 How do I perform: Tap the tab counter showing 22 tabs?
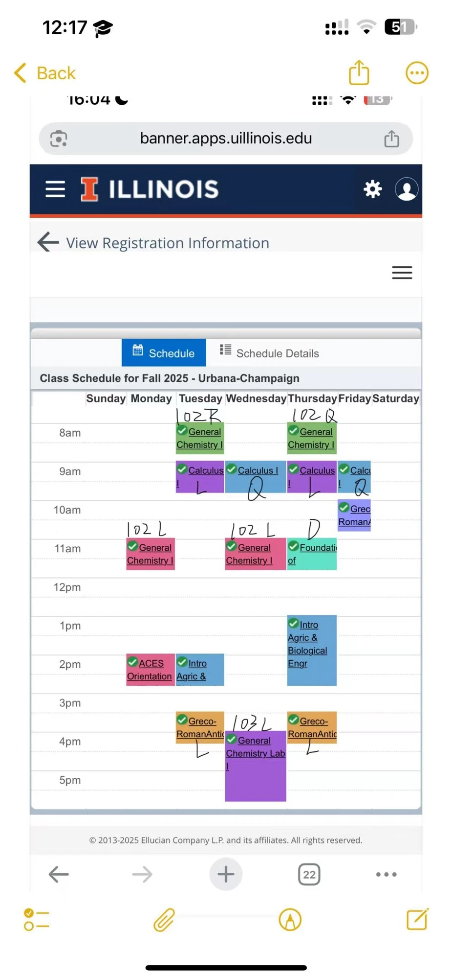click(x=309, y=874)
